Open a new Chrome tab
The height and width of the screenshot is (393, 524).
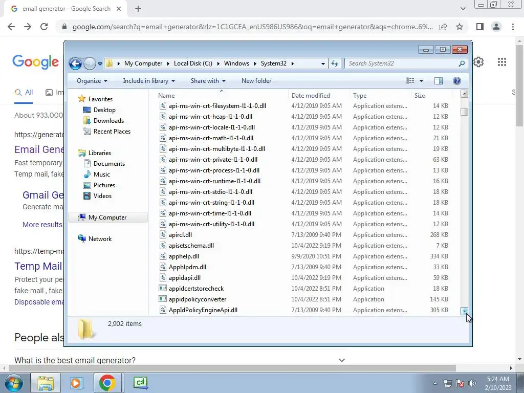point(138,9)
